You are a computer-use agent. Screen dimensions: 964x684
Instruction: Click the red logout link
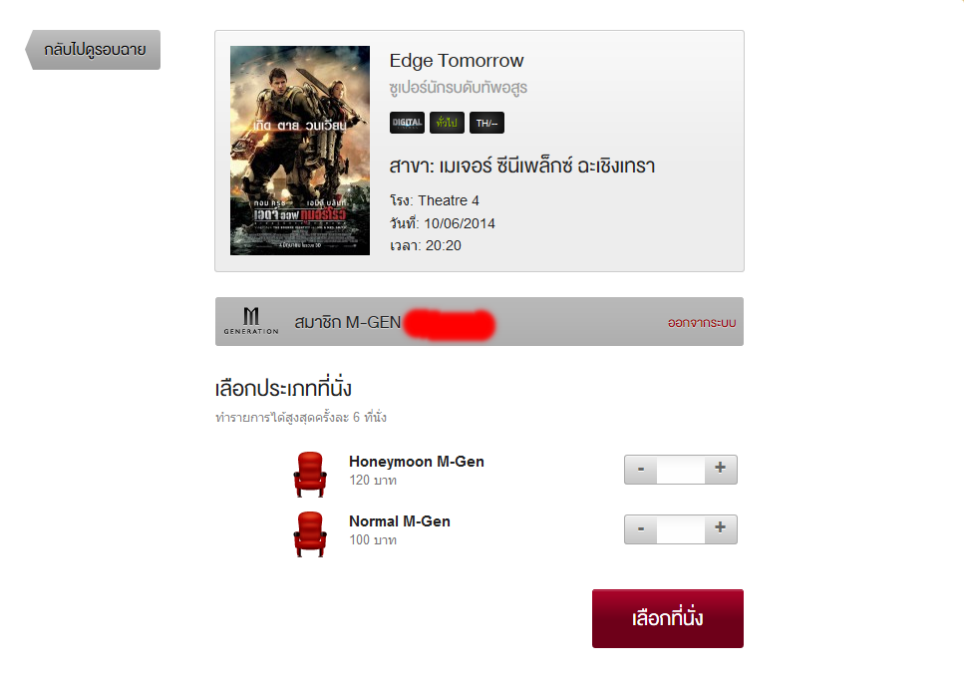click(x=702, y=323)
